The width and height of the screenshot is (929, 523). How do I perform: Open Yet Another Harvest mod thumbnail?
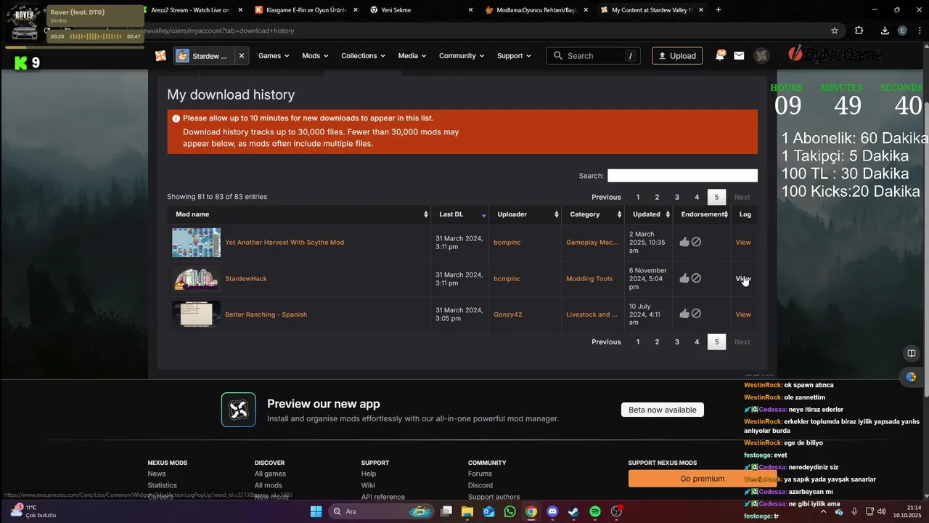pyautogui.click(x=196, y=243)
